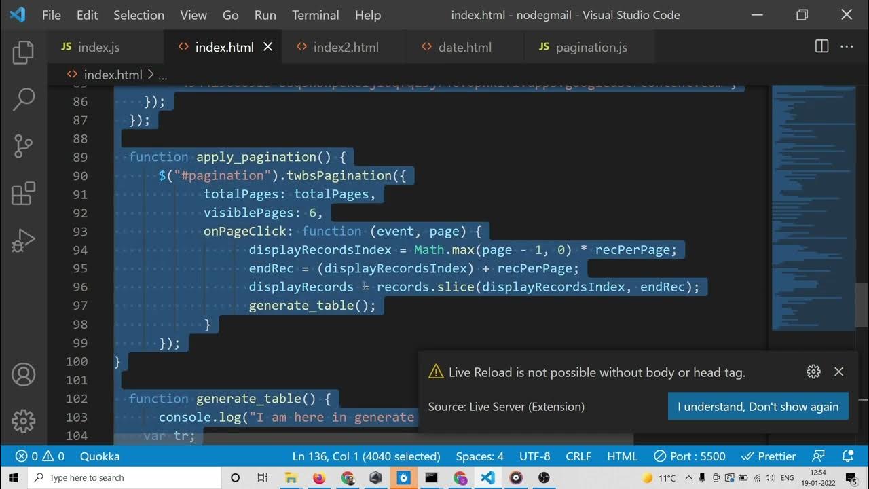Open the Extensions view icon

coord(23,194)
